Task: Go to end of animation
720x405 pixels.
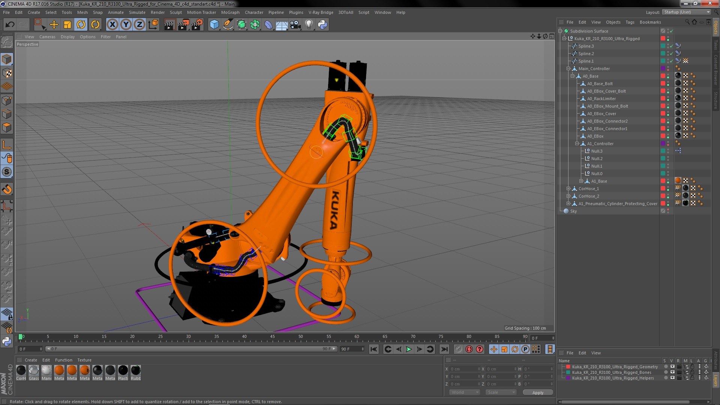Action: point(444,349)
